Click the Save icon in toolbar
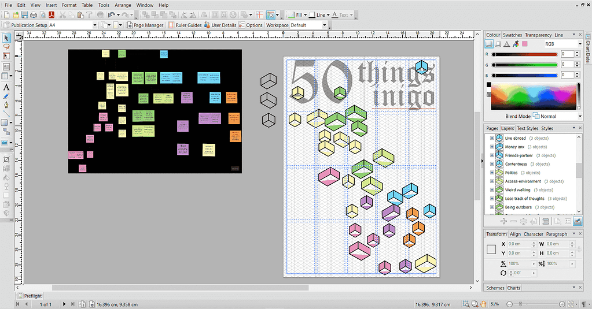 (x=24, y=14)
